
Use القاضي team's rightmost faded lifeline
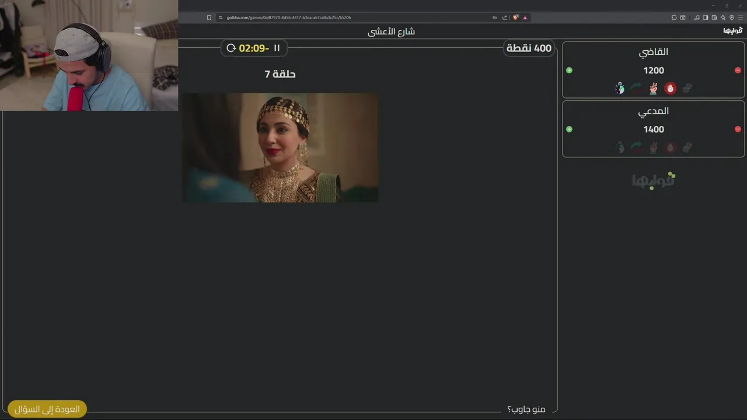coord(687,88)
